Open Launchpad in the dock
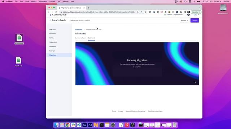The width and height of the screenshot is (231, 129). coord(62,125)
